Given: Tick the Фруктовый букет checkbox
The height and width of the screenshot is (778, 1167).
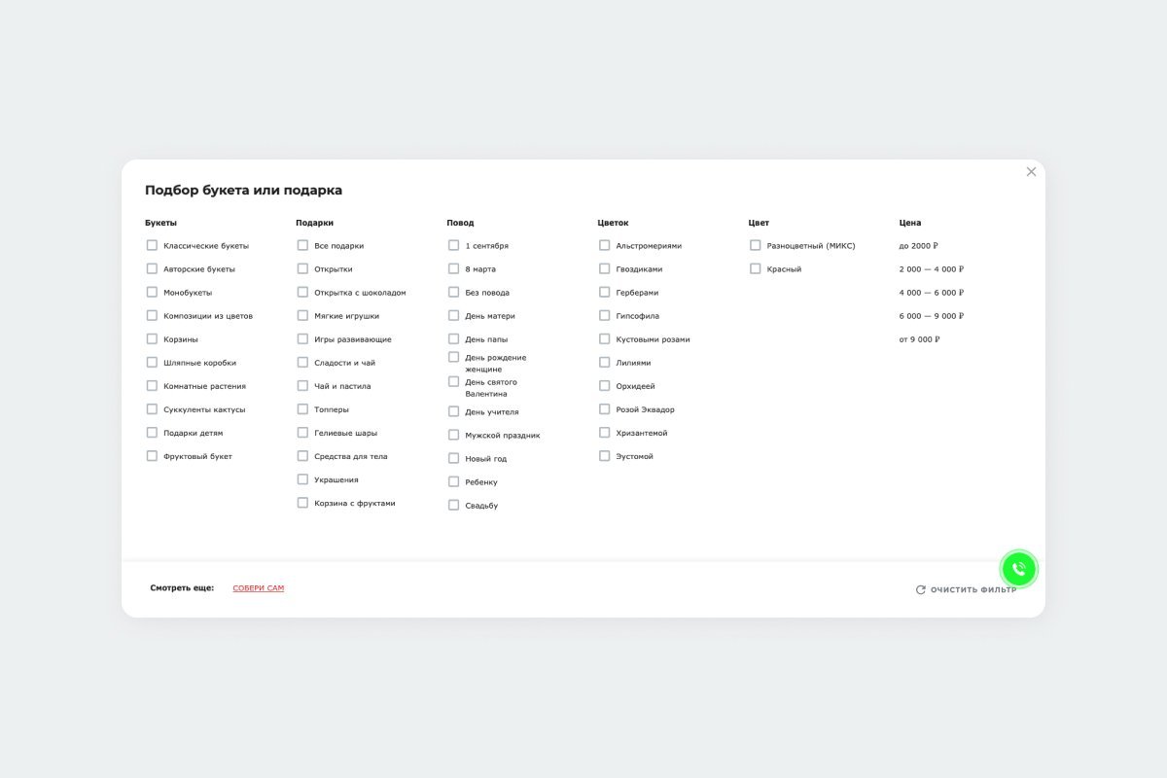Looking at the screenshot, I should point(152,455).
